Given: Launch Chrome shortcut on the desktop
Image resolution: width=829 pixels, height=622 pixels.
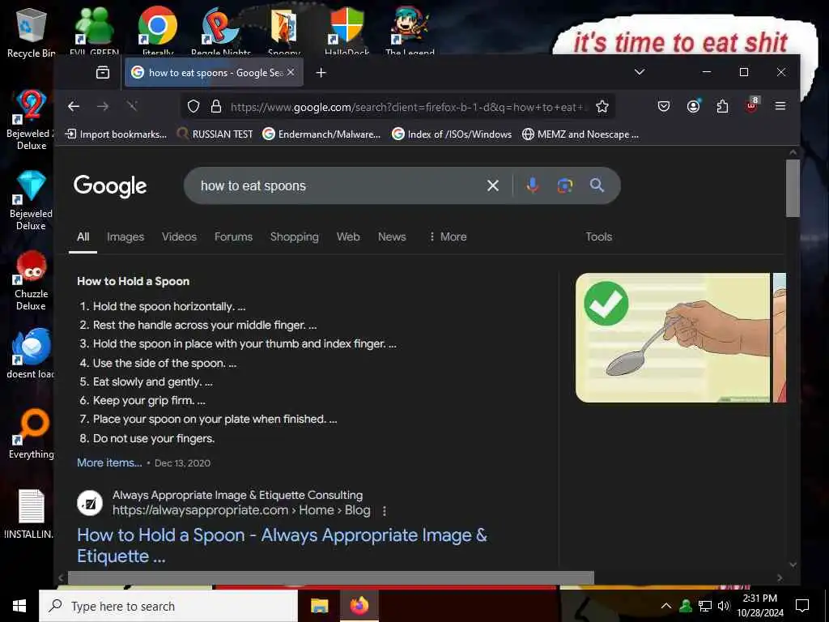Looking at the screenshot, I should (158, 31).
